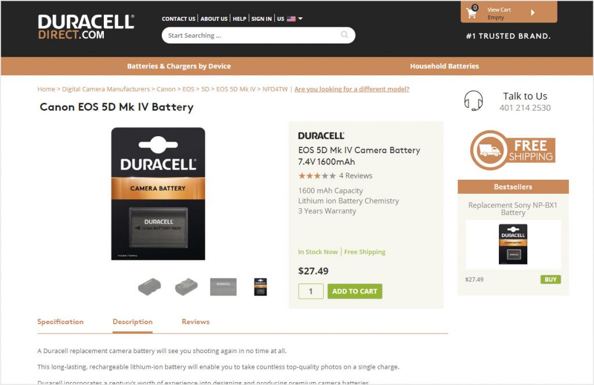Click the quantity input box

click(311, 291)
